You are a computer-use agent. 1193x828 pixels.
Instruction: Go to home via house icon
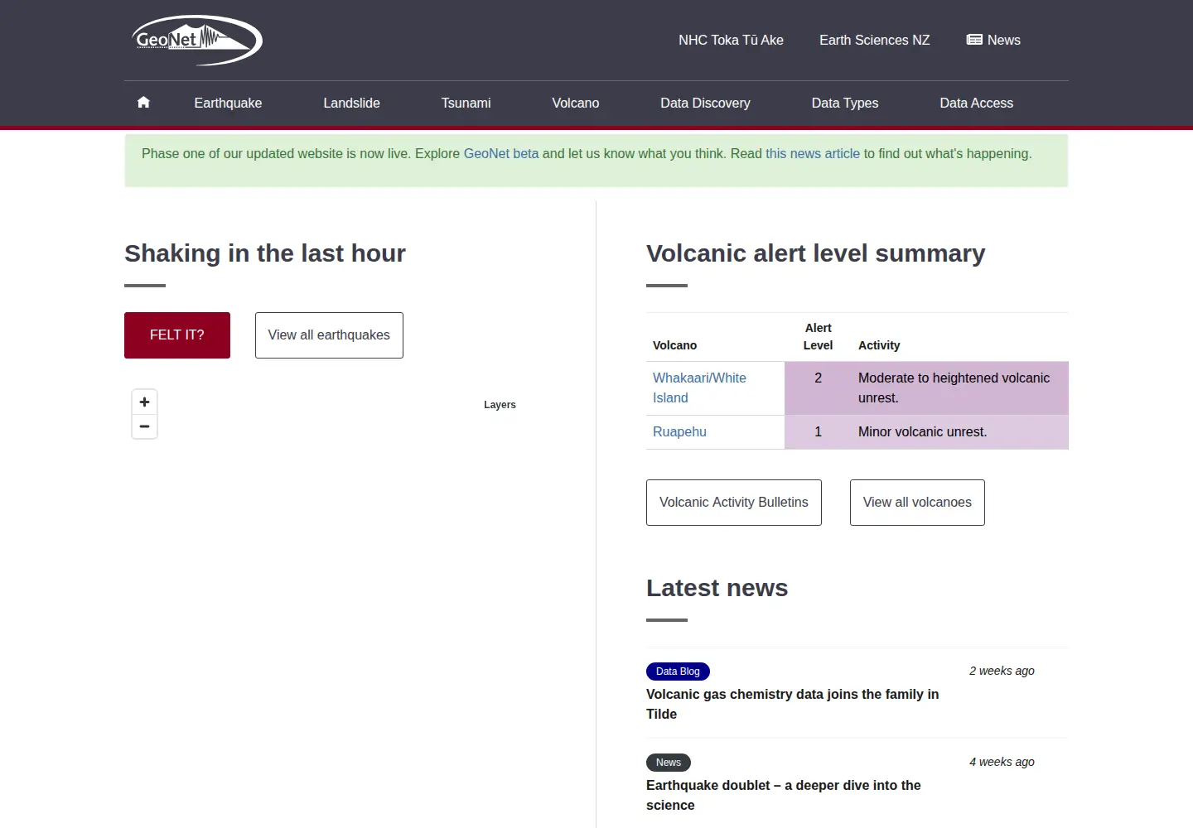[143, 103]
